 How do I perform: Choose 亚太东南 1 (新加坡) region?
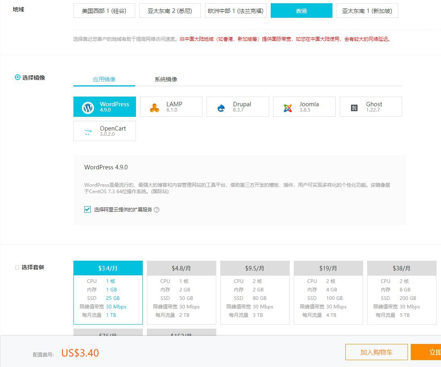tap(367, 11)
